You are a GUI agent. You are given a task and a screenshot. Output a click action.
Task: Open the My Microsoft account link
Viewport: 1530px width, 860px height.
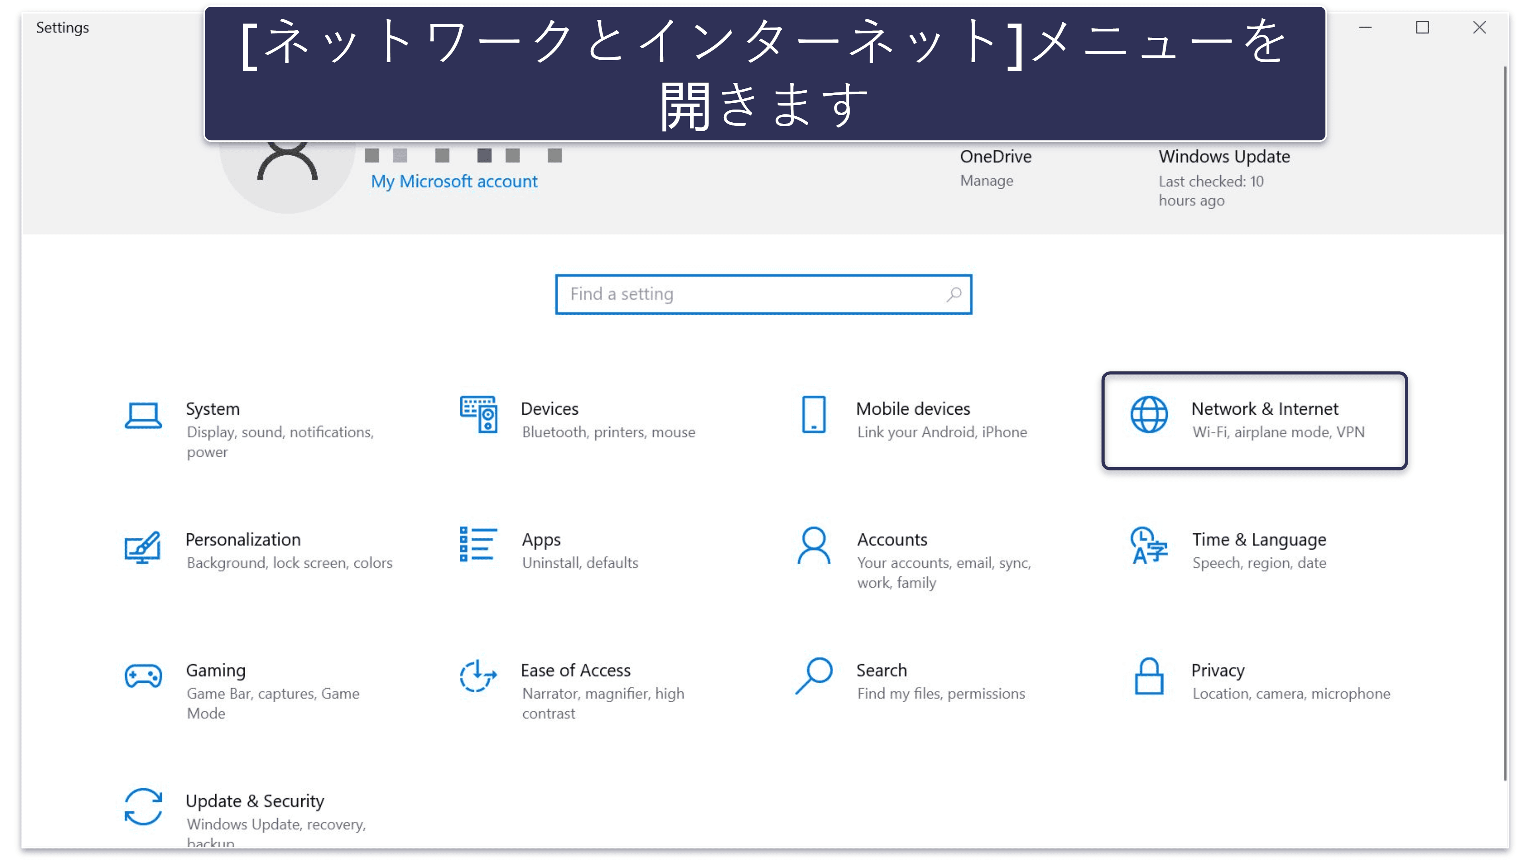(454, 181)
